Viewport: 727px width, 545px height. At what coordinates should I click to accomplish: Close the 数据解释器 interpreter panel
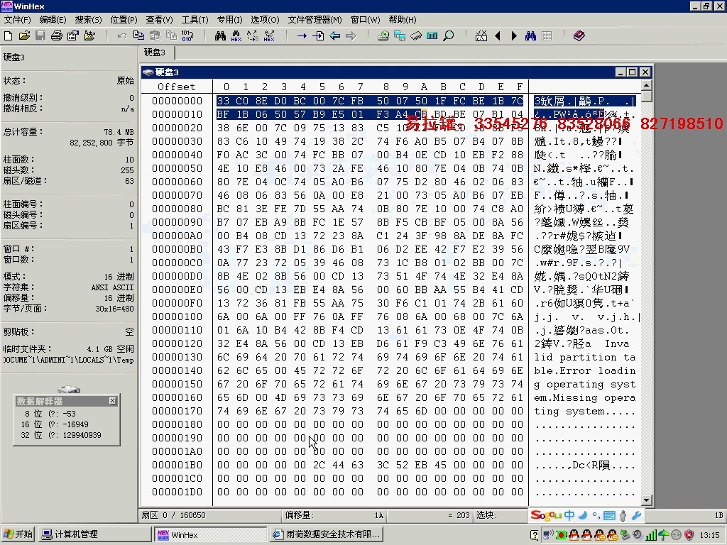pos(112,400)
